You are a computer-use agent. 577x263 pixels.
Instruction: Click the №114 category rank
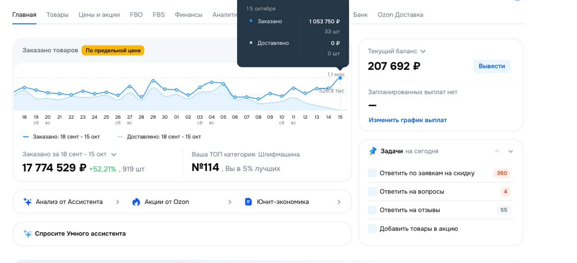[206, 168]
